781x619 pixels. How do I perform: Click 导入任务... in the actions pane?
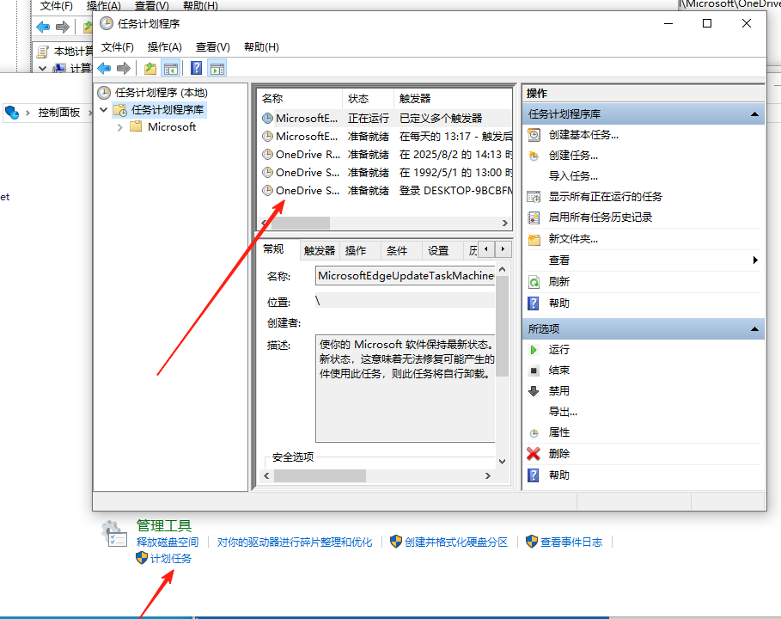(x=573, y=176)
